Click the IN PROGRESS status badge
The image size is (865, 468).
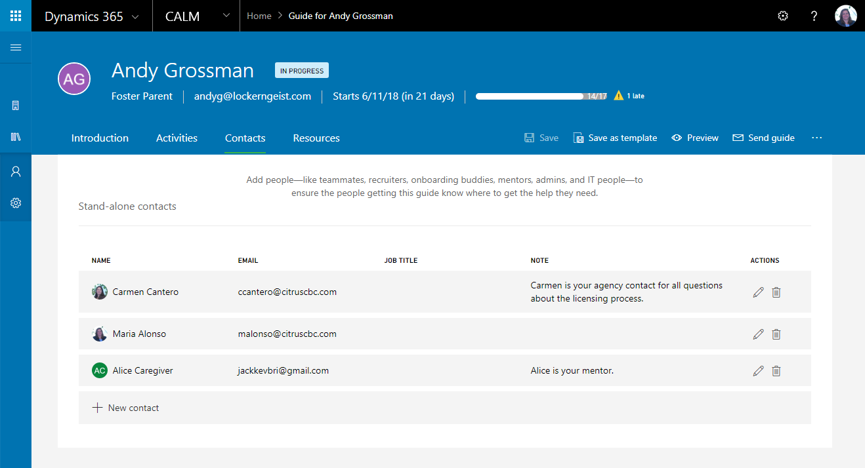(302, 70)
